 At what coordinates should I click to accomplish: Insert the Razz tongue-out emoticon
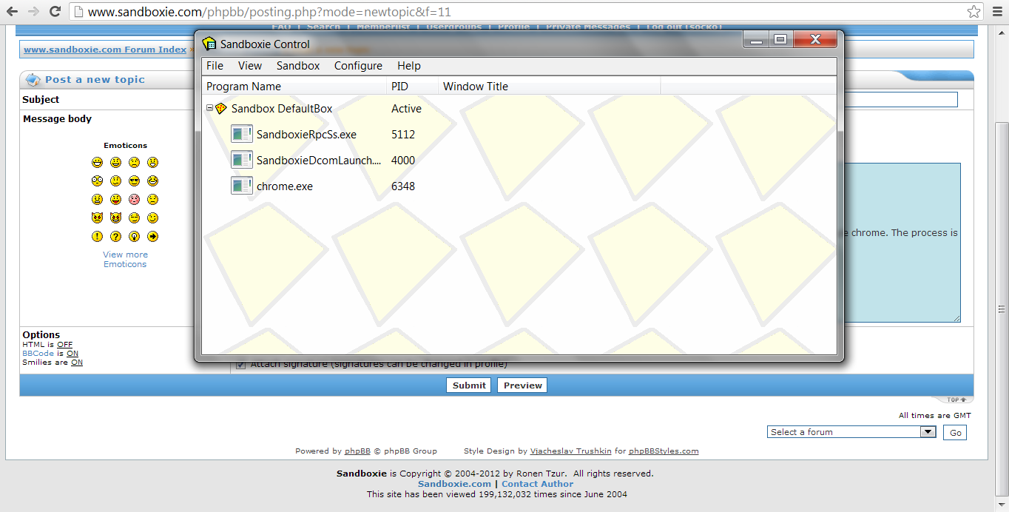pyautogui.click(x=115, y=199)
